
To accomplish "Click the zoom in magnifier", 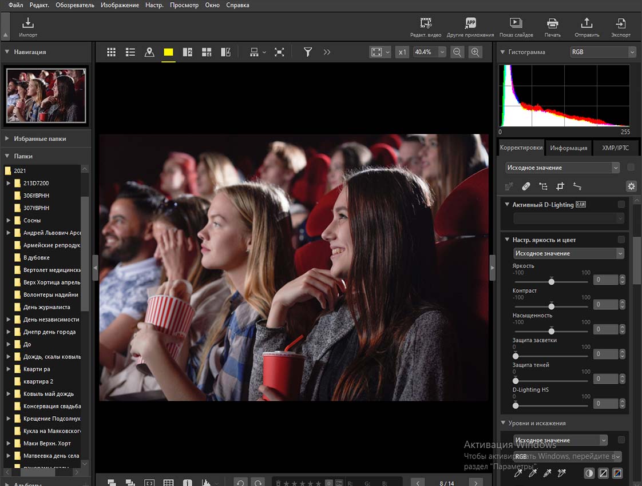I will [475, 52].
